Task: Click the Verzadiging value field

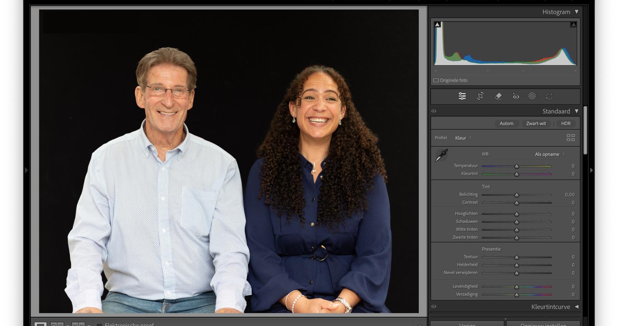Action: 573,294
